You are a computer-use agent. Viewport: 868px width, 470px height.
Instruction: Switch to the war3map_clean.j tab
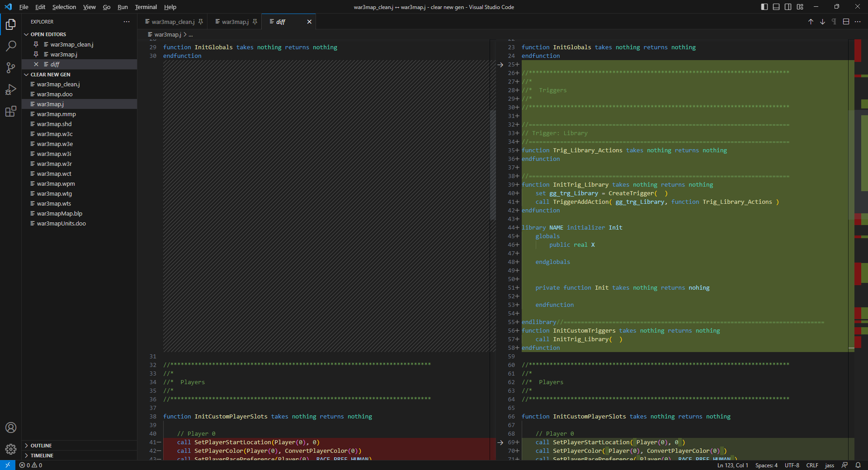[173, 22]
